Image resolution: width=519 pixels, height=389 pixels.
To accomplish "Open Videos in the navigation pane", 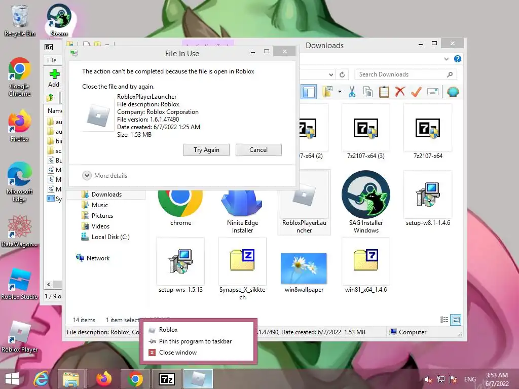I will 100,226.
